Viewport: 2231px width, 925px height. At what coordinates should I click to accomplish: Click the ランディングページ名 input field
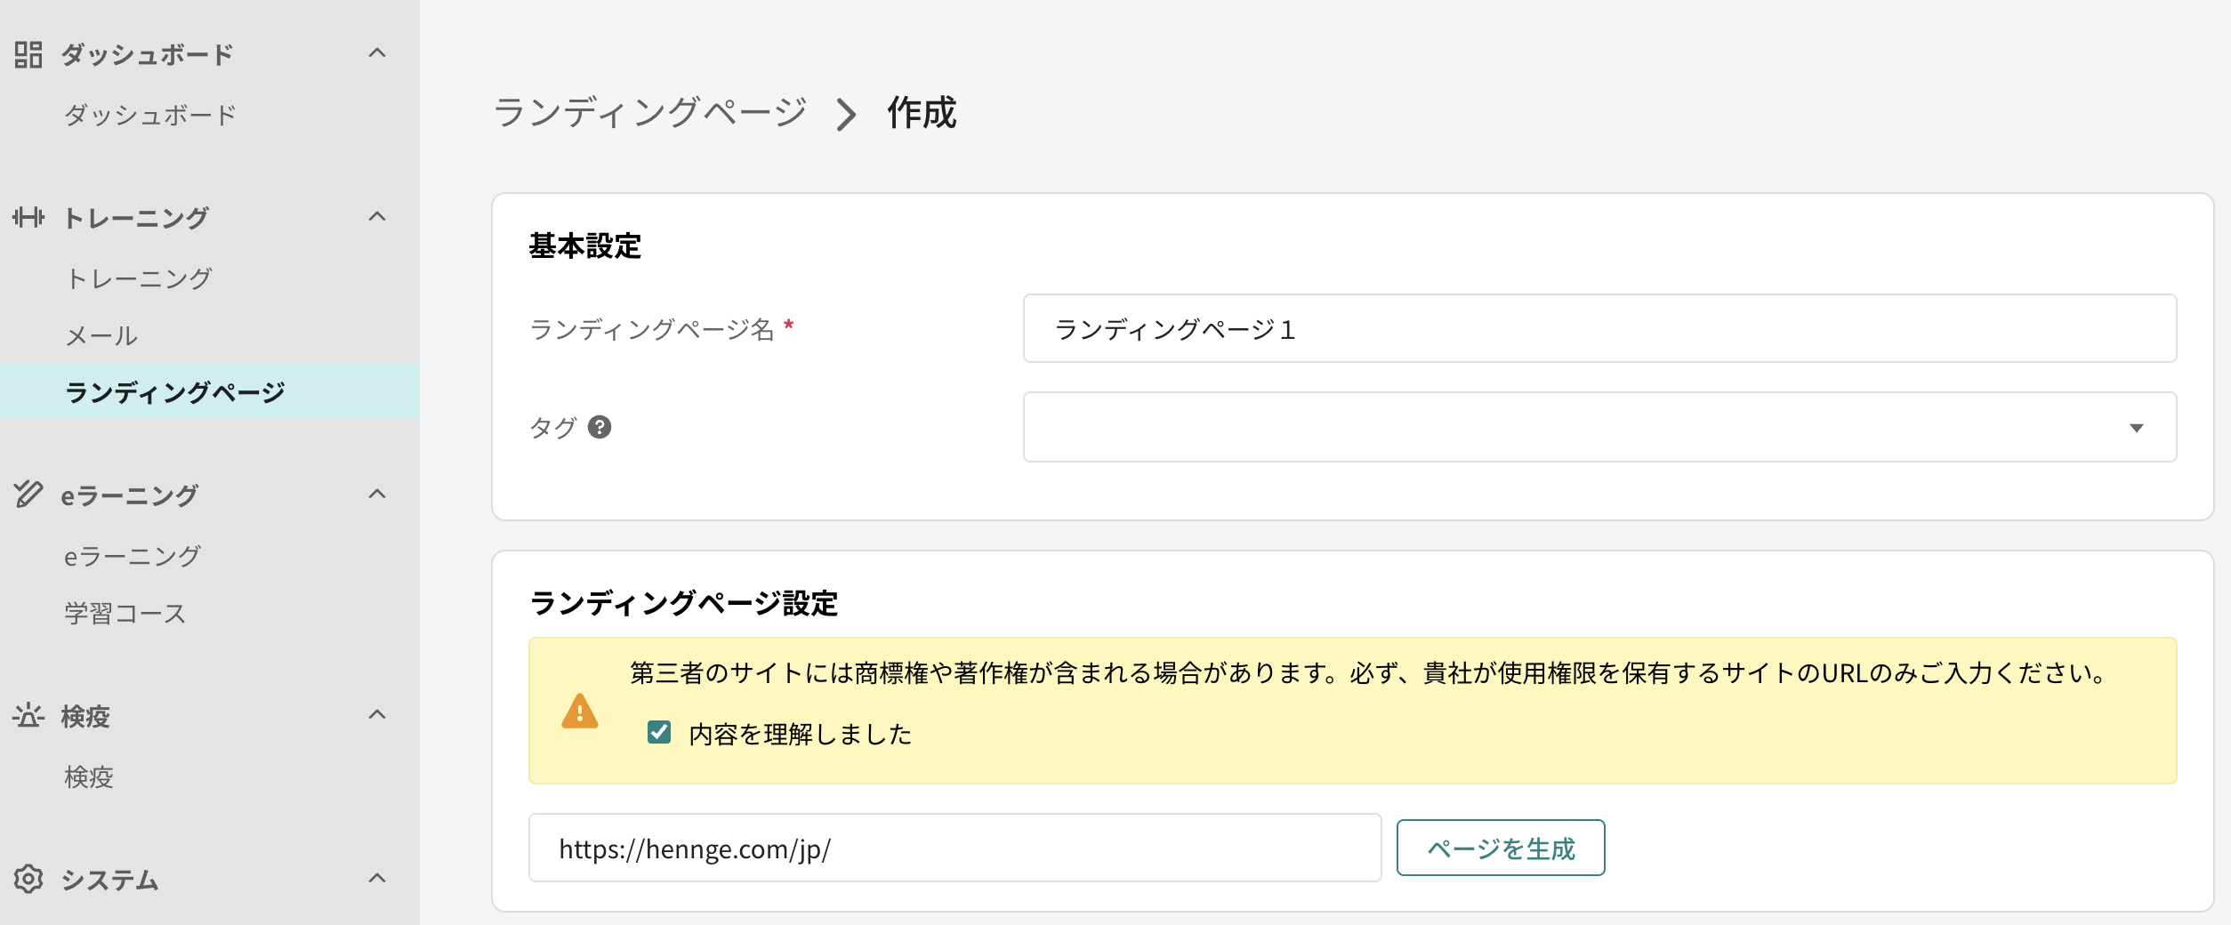pos(1599,328)
